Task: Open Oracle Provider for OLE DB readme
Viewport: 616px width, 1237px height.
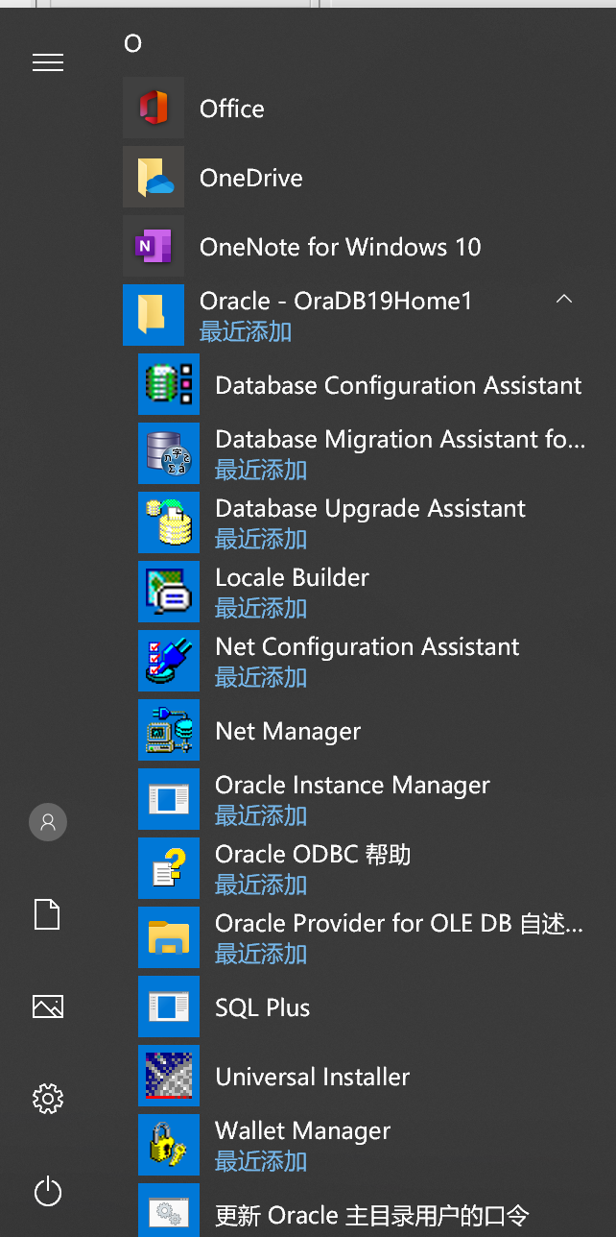Action: pos(400,923)
